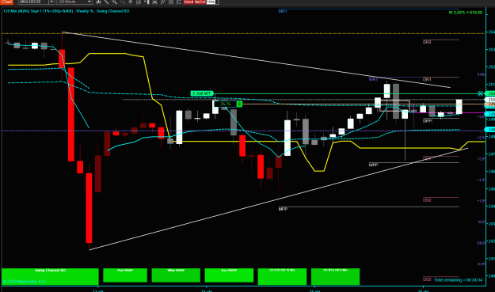495x292 pixels.
Task: Click the green W 2.62% weekly stat label
Action: (466, 13)
